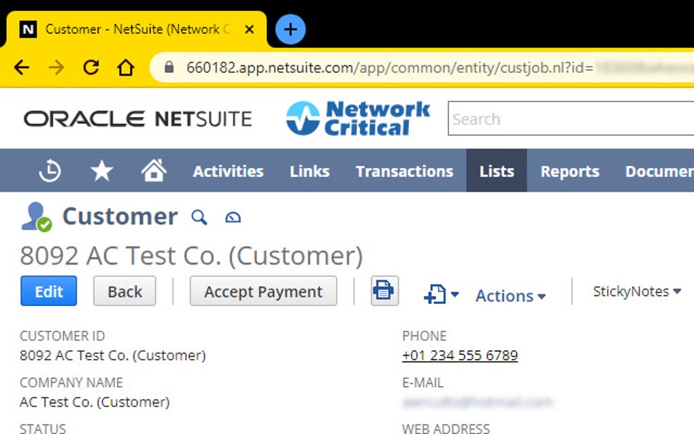The width and height of the screenshot is (694, 434).
Task: Open a new browser tab with plus button
Action: [290, 29]
